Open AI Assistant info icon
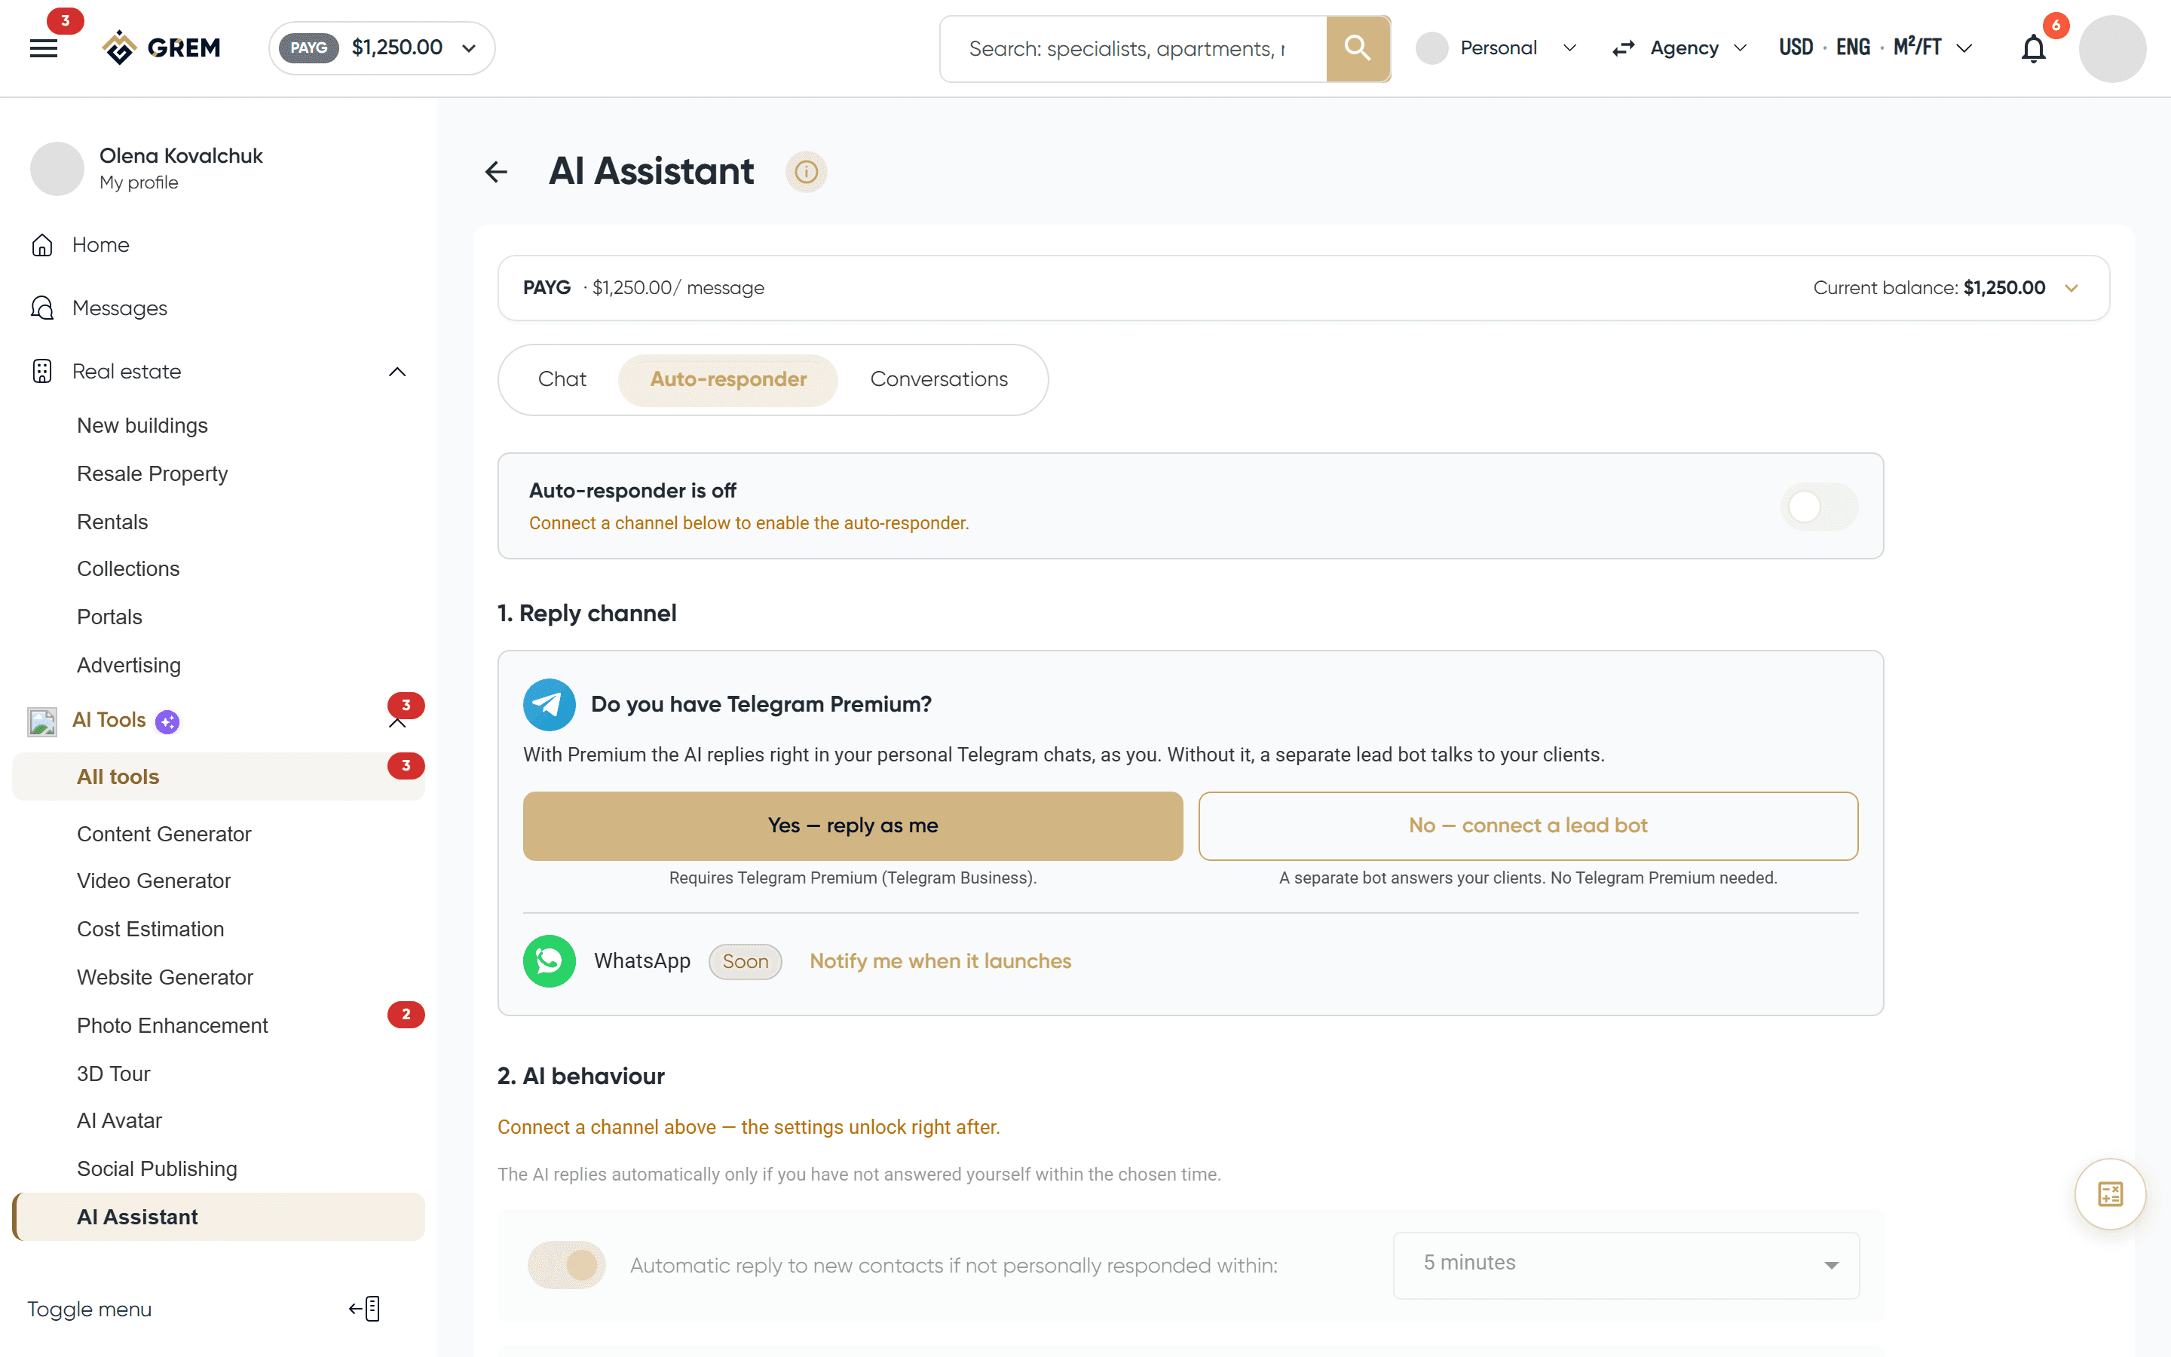 coord(806,171)
